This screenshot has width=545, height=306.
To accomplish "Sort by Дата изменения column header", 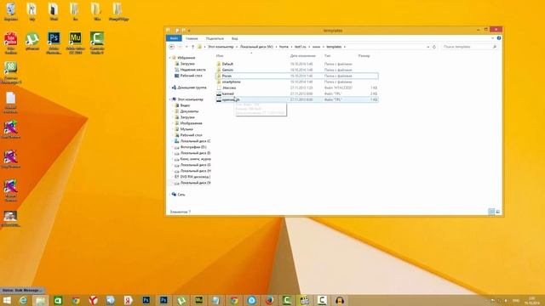I will [303, 55].
